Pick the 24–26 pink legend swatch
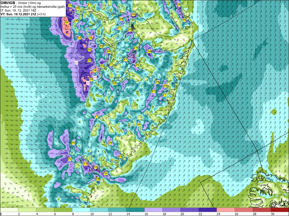The width and height of the screenshot is (289, 216). point(226,210)
